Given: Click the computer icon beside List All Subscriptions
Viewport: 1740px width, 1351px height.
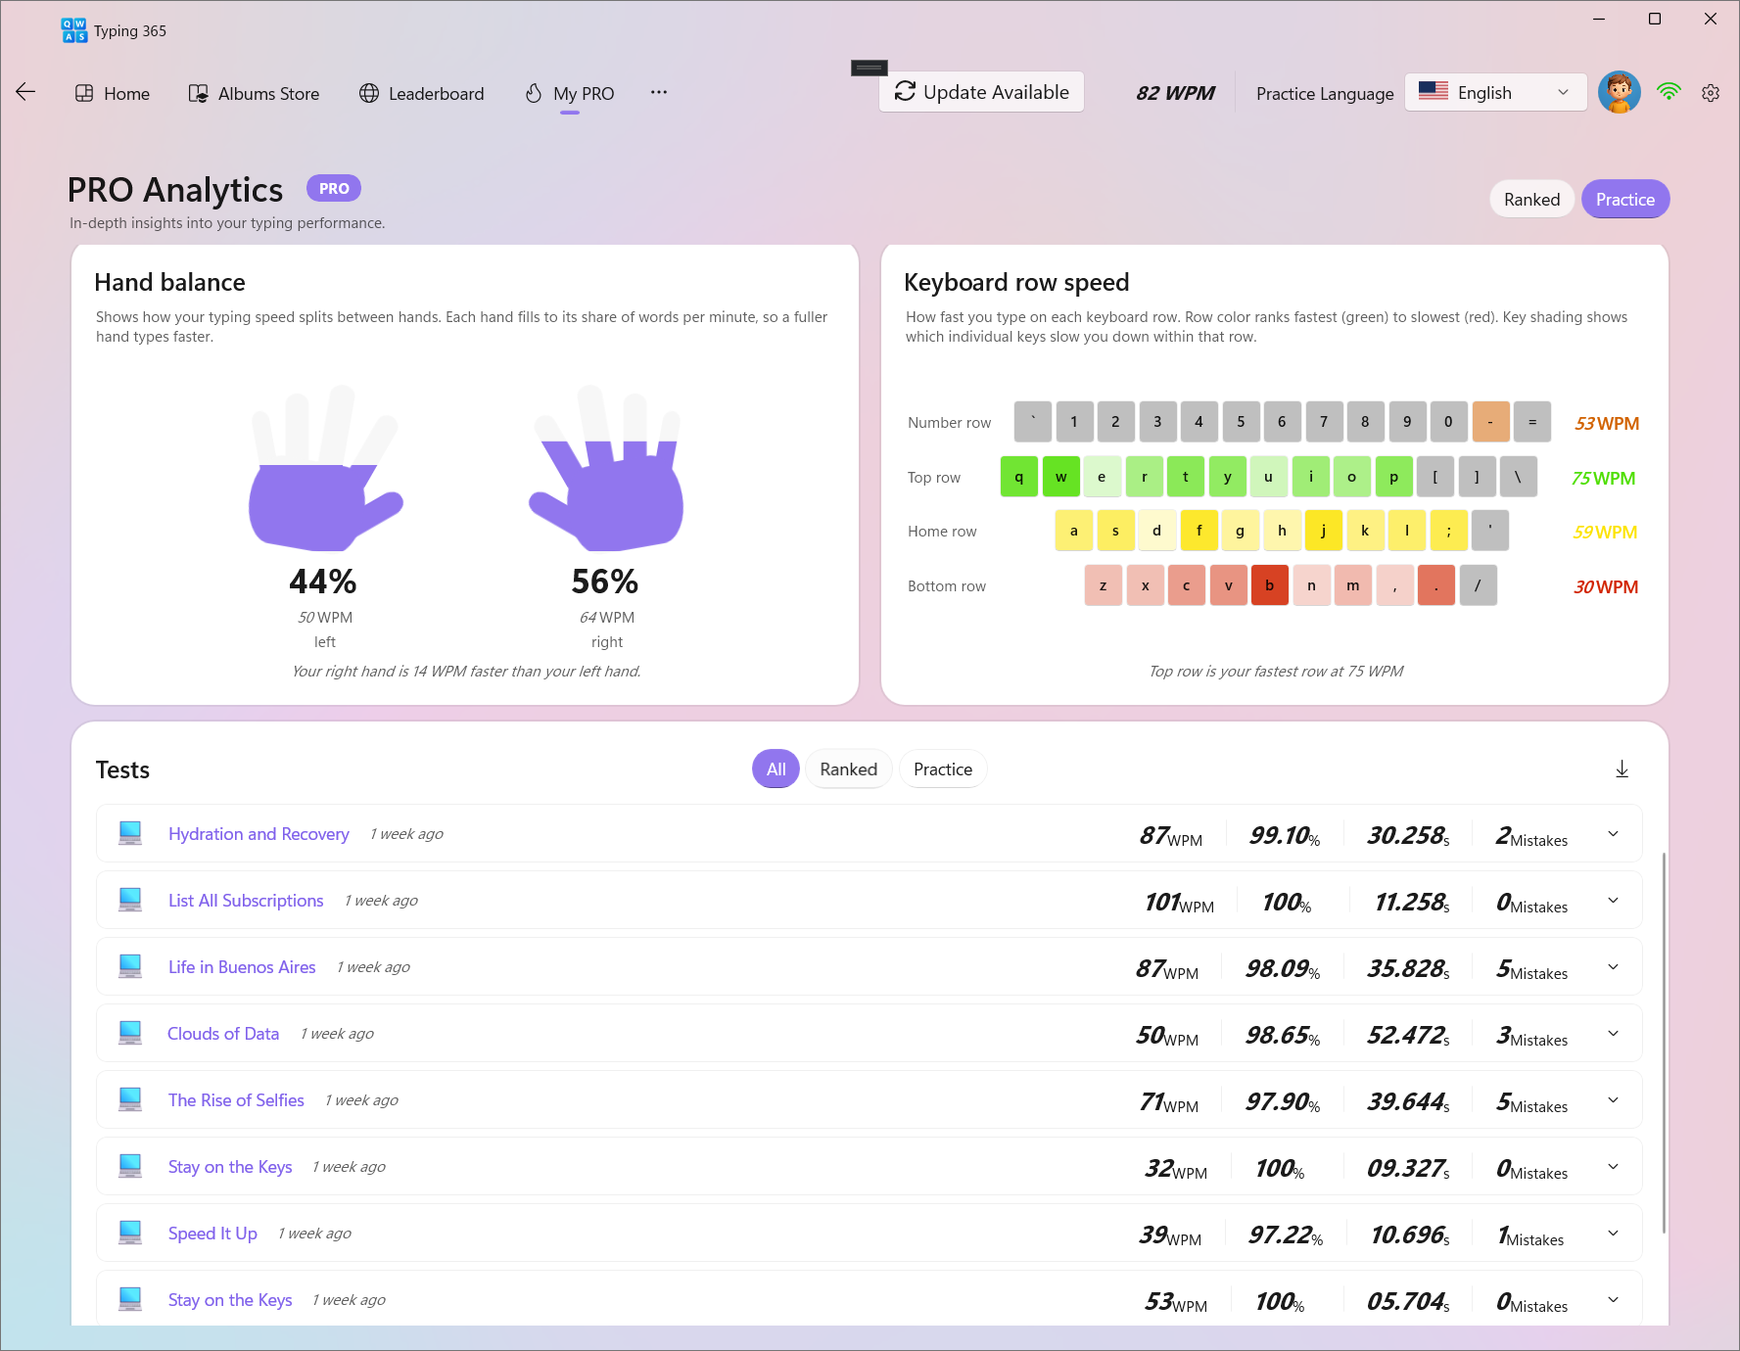Looking at the screenshot, I should (130, 900).
